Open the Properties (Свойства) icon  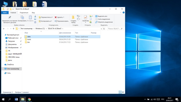85,17
